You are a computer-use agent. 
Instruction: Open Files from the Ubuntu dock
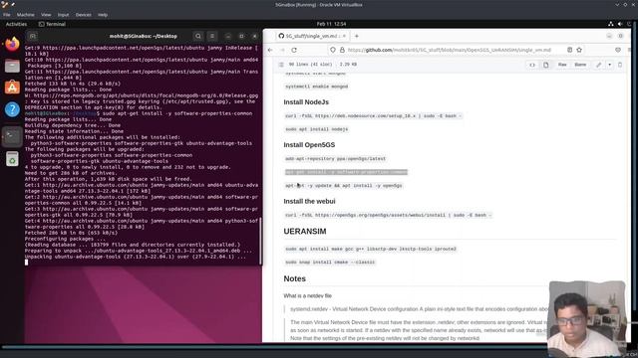click(x=12, y=66)
